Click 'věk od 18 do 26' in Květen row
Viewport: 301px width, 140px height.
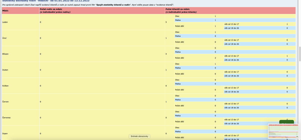[x=232, y=92]
